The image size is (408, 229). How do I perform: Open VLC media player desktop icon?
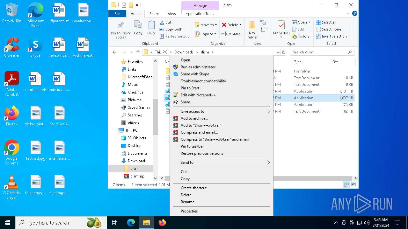(x=12, y=187)
